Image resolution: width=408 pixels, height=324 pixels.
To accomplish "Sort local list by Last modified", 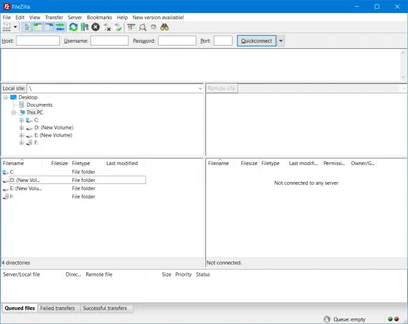I will 125,163.
